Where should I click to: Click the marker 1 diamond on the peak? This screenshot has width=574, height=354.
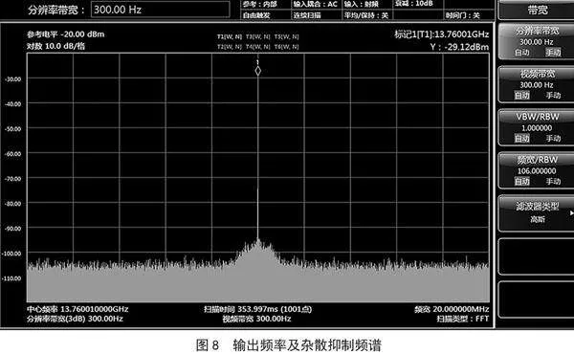(x=257, y=71)
